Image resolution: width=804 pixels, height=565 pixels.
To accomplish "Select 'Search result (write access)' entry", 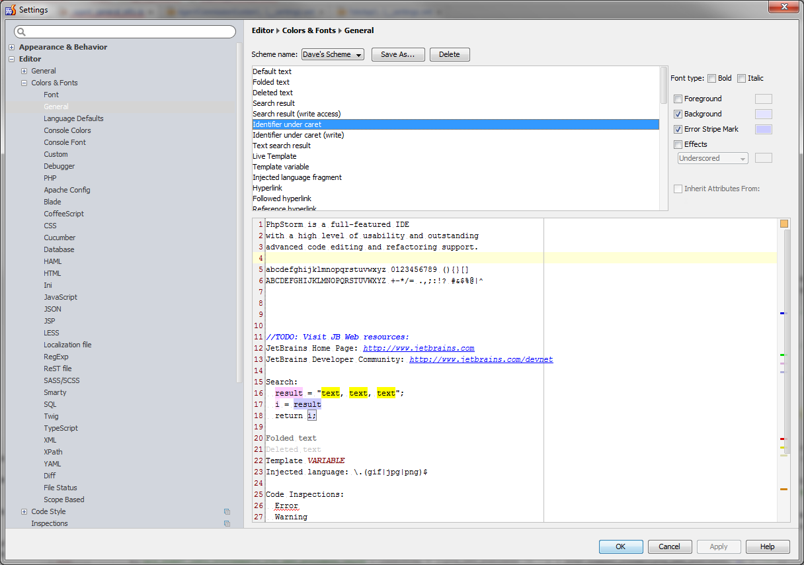I will point(456,114).
